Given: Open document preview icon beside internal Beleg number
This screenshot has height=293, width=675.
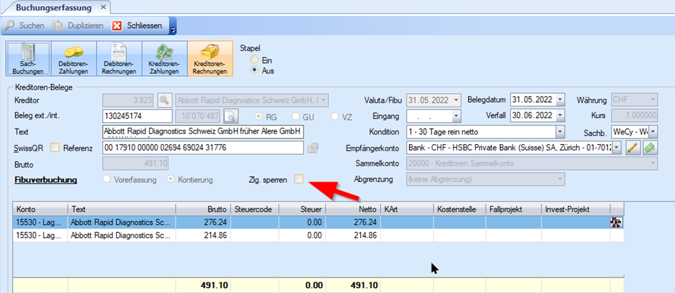Looking at the screenshot, I should [231, 116].
